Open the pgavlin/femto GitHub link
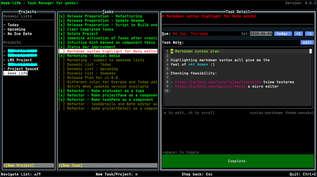This screenshot has width=317, height=177. (210, 86)
